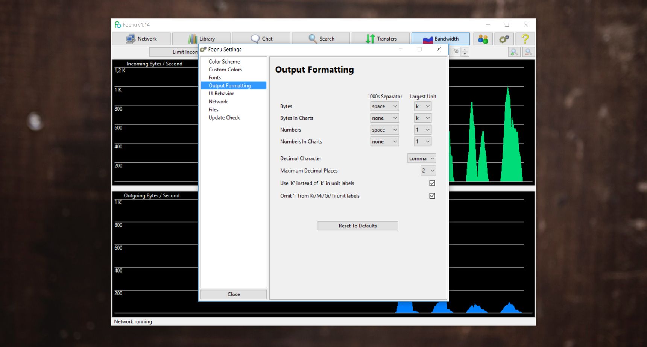
Task: Click the Output Formatting heading
Action: click(314, 70)
